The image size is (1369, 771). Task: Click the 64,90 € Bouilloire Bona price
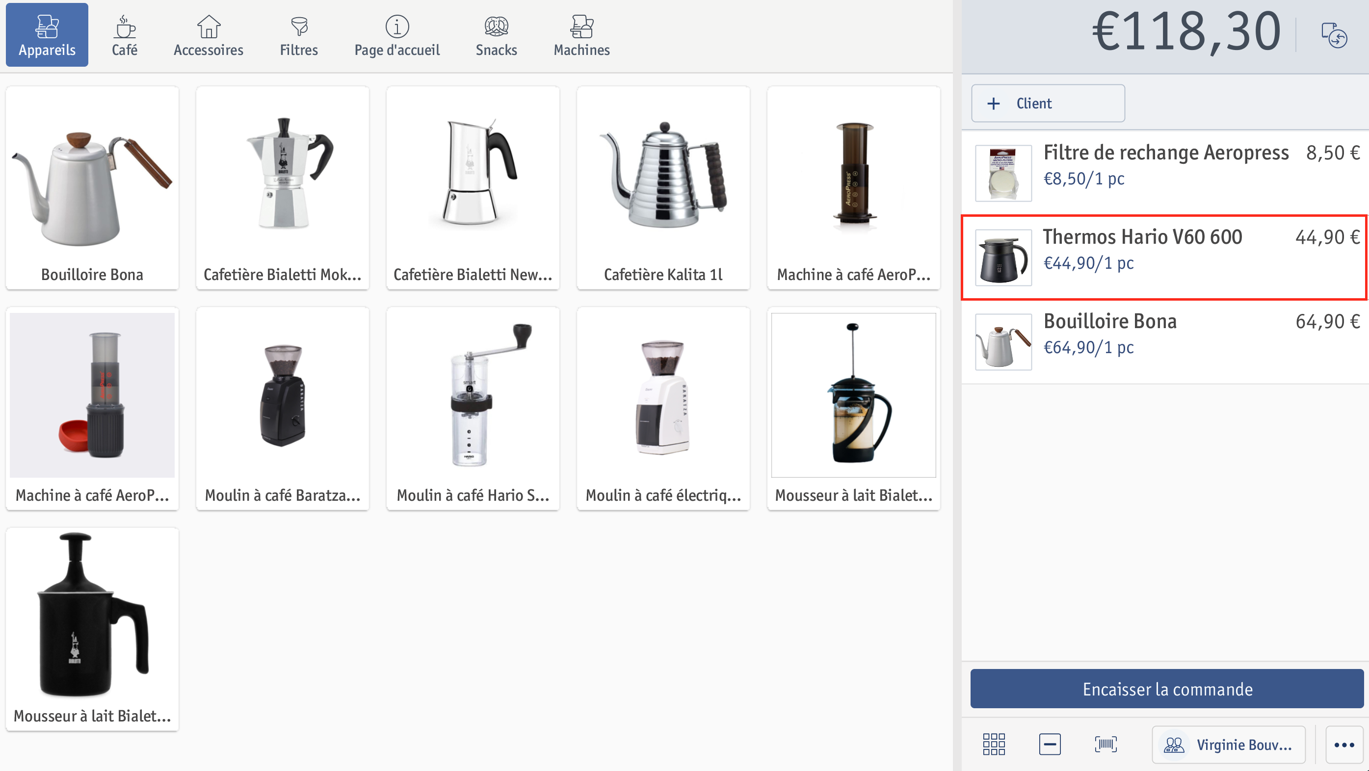(x=1328, y=321)
